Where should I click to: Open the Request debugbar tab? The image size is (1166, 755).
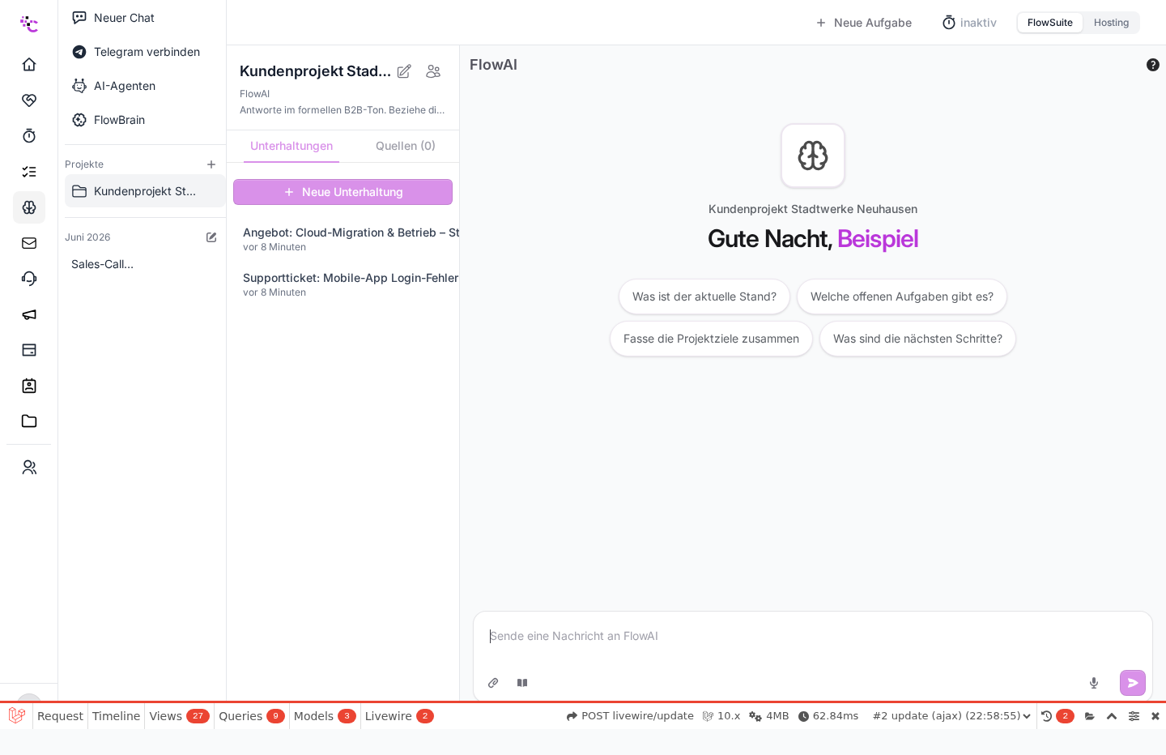[x=60, y=716]
